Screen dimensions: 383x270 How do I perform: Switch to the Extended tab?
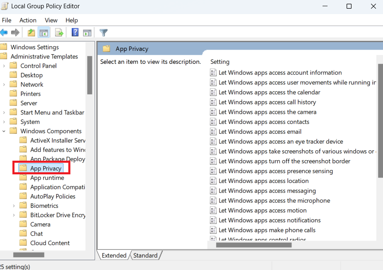pyautogui.click(x=114, y=256)
